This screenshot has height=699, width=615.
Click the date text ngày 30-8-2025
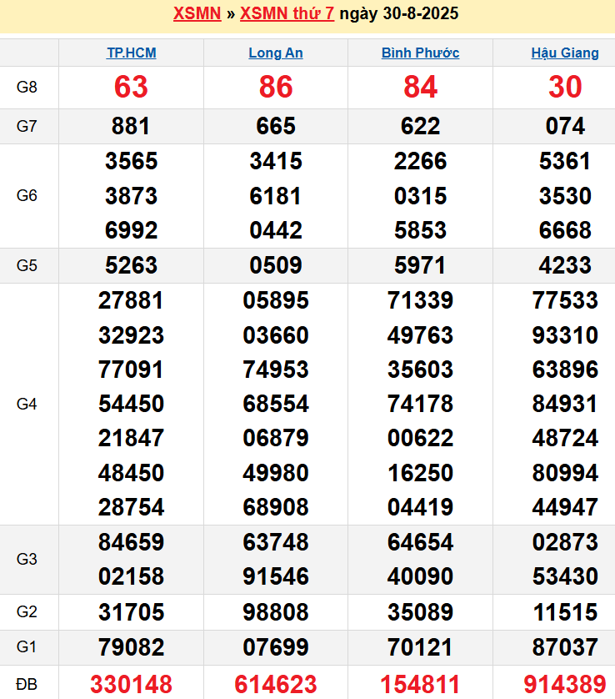(x=399, y=13)
